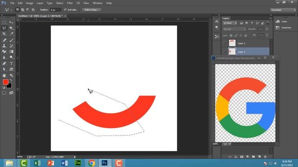The image size is (298, 167).
Task: Filter layers by pixel layers icon
Action: pyautogui.click(x=241, y=23)
